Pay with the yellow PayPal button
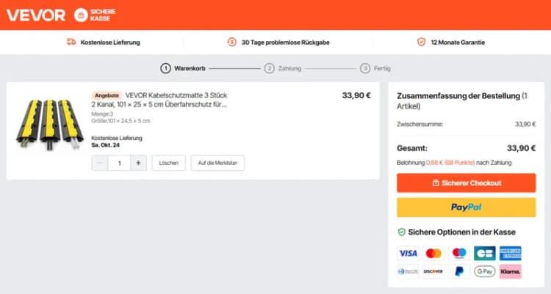 point(467,207)
